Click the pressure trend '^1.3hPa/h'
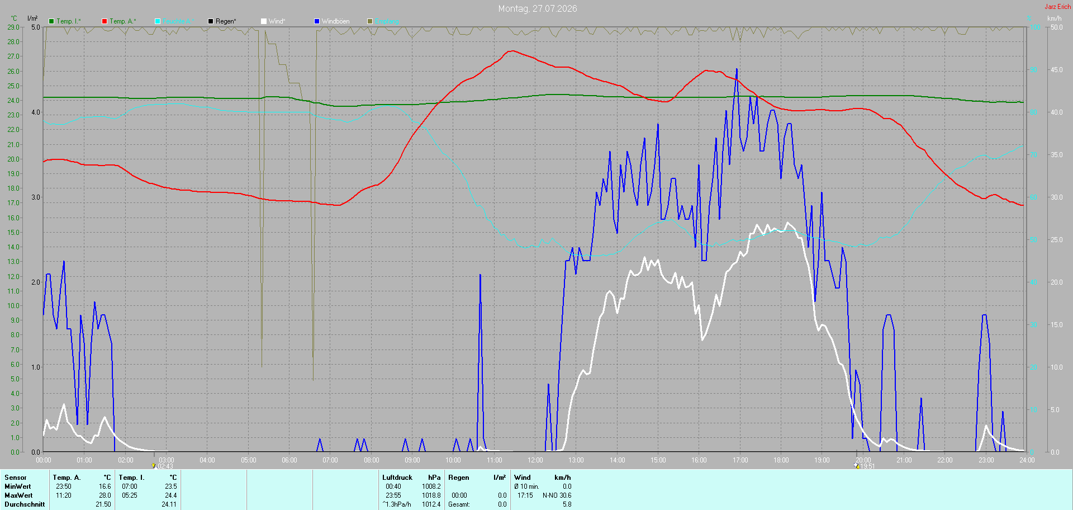The height and width of the screenshot is (510, 1073). [x=397, y=504]
